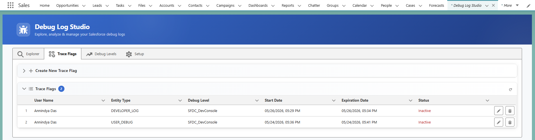The width and height of the screenshot is (535, 140).
Task: Click the Trace Flags count badge
Action: point(61,89)
